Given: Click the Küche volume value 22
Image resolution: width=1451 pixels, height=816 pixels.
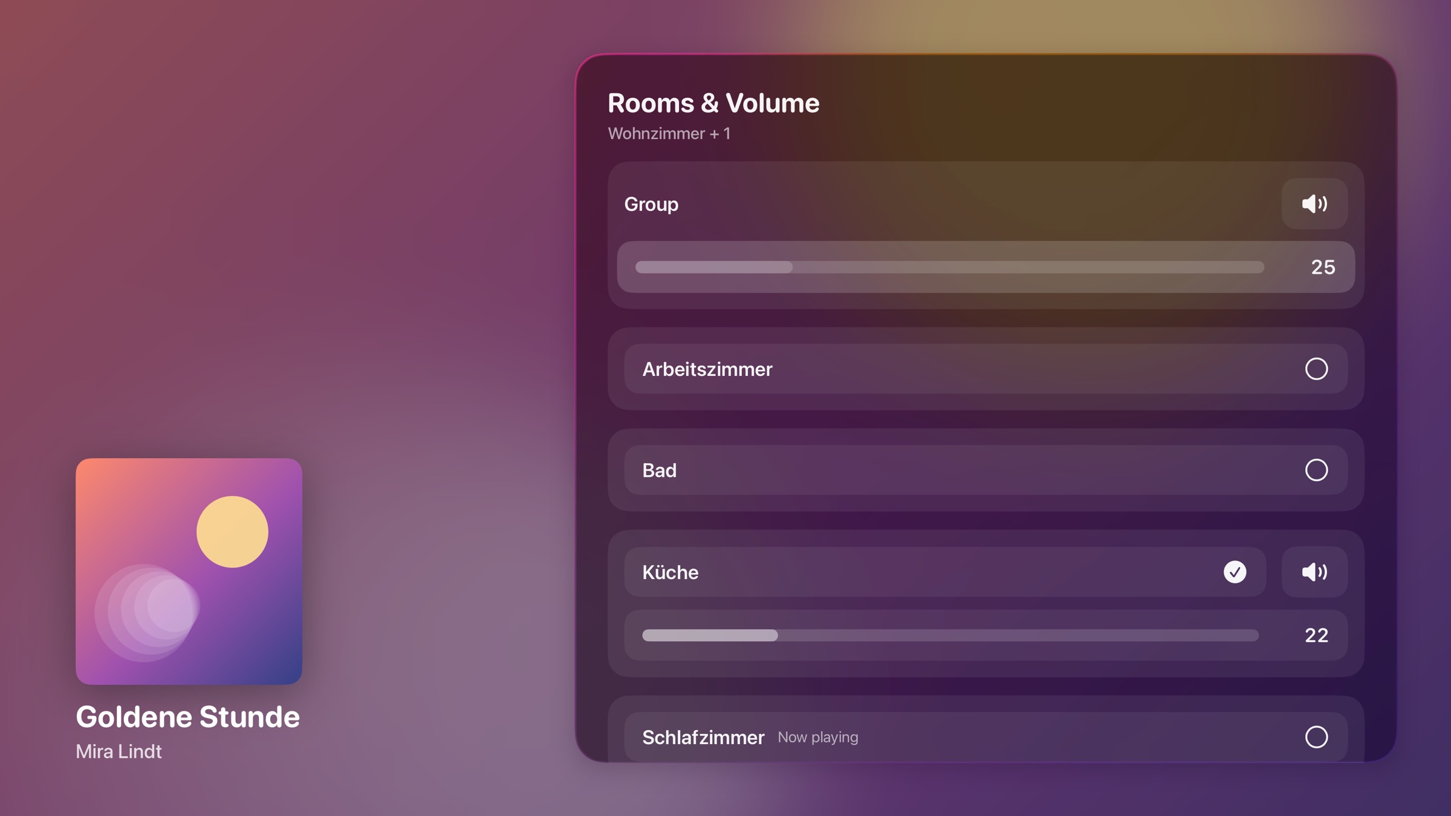Looking at the screenshot, I should (x=1316, y=635).
